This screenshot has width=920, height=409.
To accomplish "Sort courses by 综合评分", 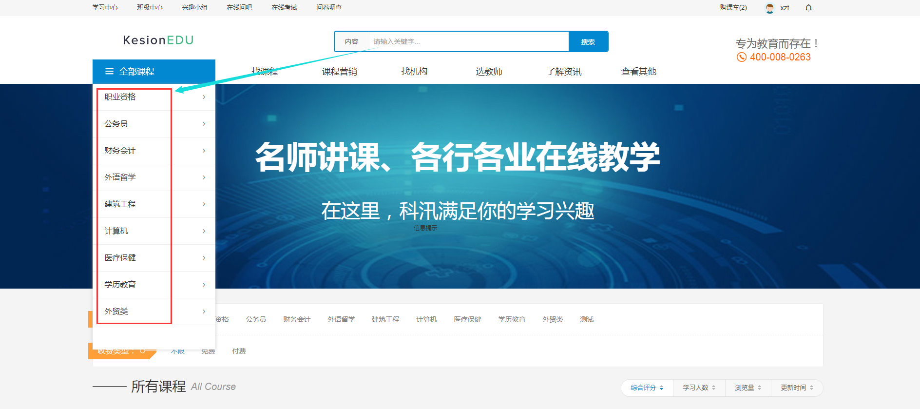I will [647, 388].
